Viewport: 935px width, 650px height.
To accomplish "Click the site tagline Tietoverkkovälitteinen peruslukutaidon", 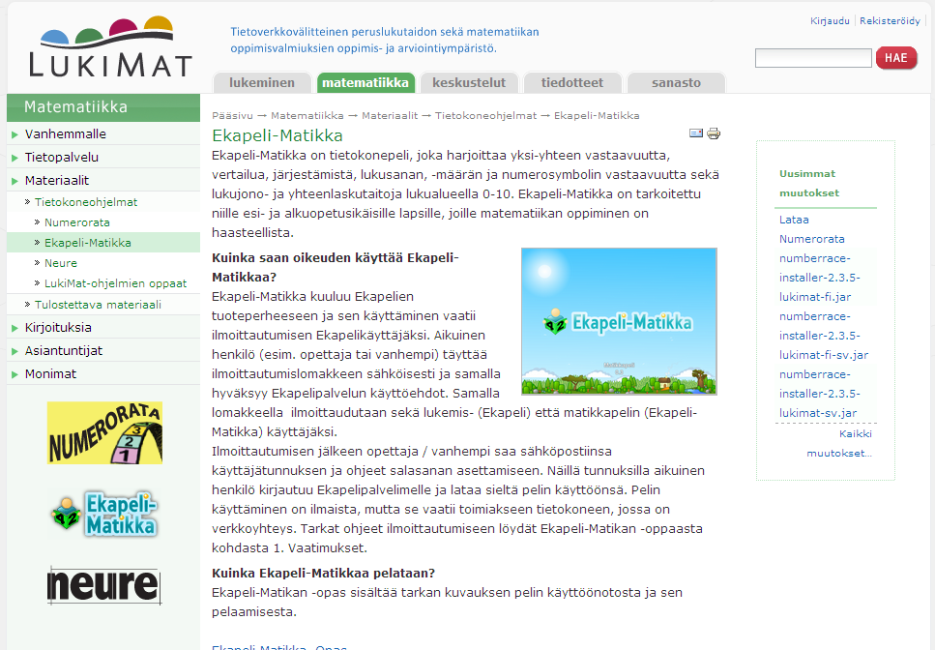I will coord(385,40).
